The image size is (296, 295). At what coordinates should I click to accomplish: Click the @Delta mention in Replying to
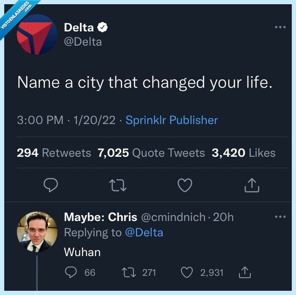(144, 232)
